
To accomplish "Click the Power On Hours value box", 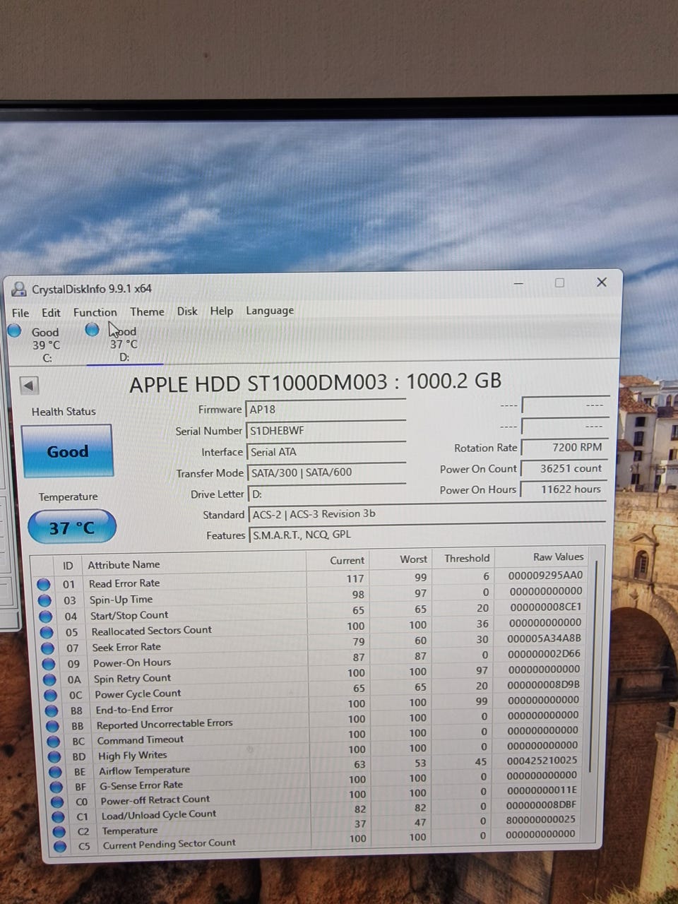I will (563, 489).
